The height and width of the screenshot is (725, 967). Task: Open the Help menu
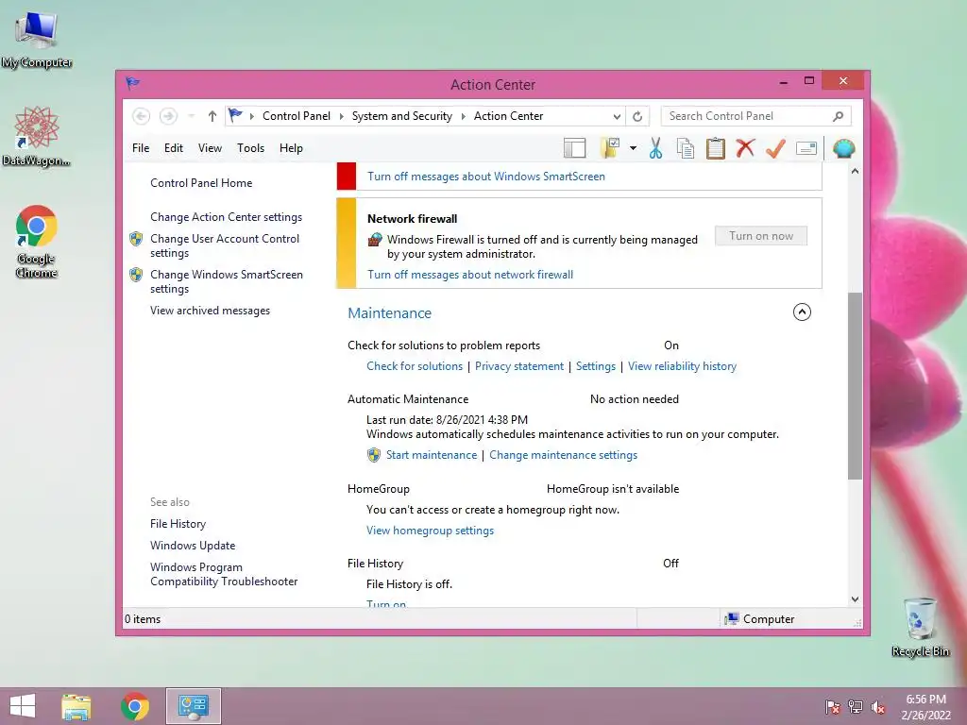coord(291,148)
